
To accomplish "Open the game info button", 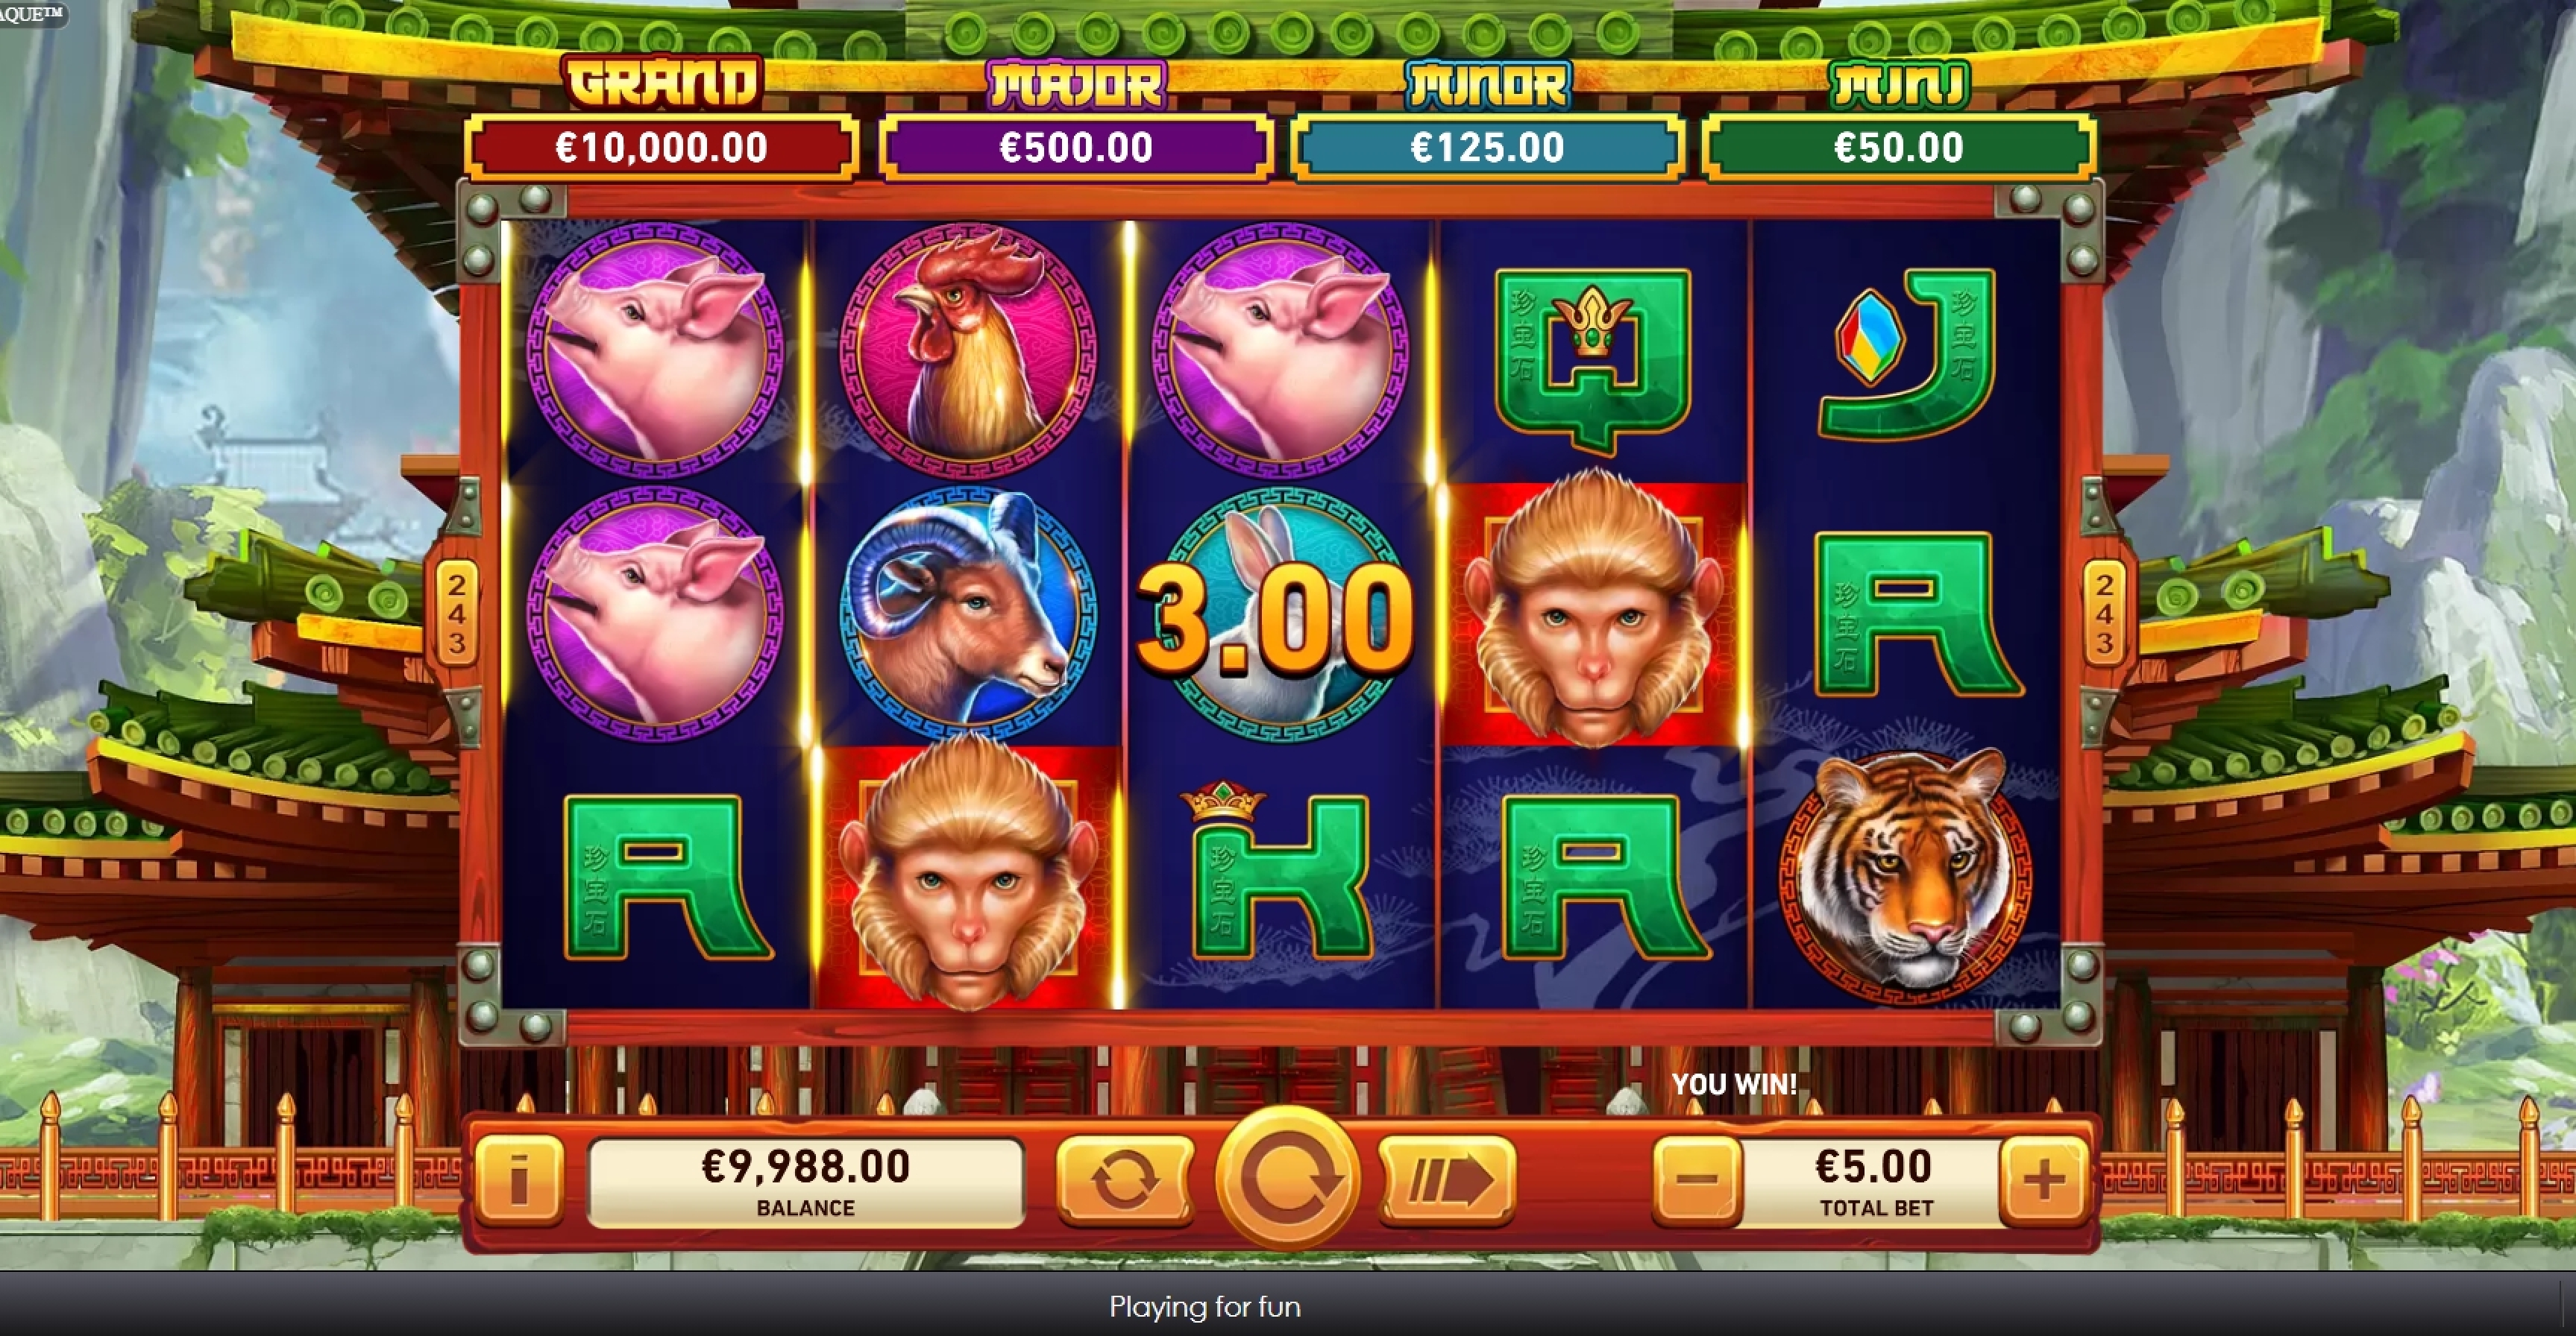I will pyautogui.click(x=518, y=1181).
